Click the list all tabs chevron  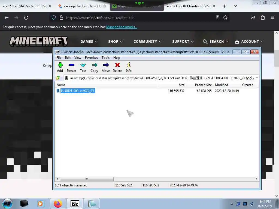pos(235,6)
